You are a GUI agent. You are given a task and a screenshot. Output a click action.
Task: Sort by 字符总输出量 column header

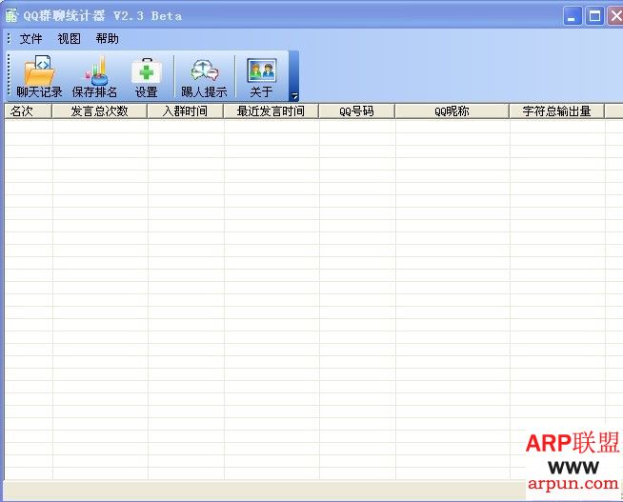[x=557, y=111]
